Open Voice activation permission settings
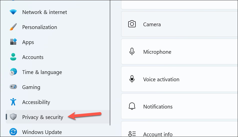 click(180, 79)
